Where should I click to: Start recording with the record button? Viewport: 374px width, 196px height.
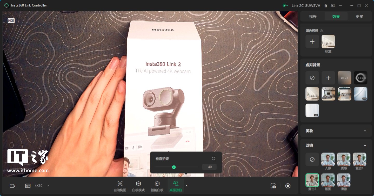click(288, 186)
